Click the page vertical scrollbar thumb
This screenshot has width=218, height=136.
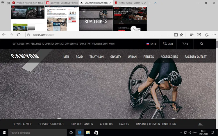click(x=217, y=44)
